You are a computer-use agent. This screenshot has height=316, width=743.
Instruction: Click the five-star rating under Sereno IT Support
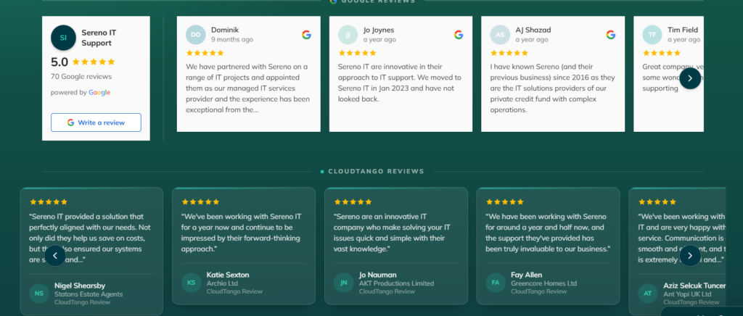pos(94,62)
